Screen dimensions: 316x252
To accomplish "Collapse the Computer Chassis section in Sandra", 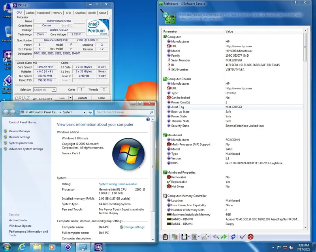I will tap(165, 79).
